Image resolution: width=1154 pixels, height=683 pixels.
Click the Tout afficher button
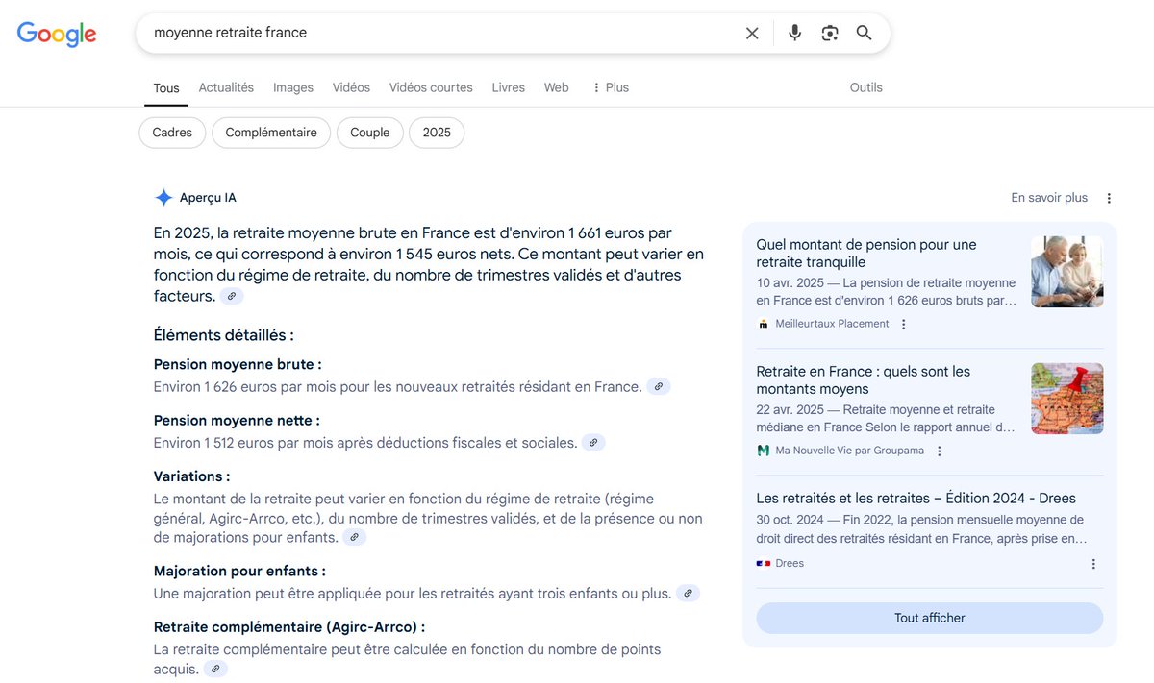point(929,618)
